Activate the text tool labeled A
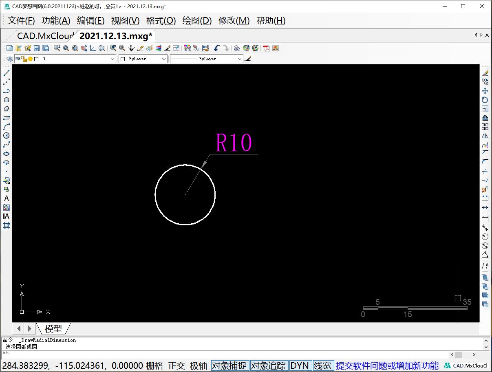Viewport: 492px width, 372px height. point(6,199)
